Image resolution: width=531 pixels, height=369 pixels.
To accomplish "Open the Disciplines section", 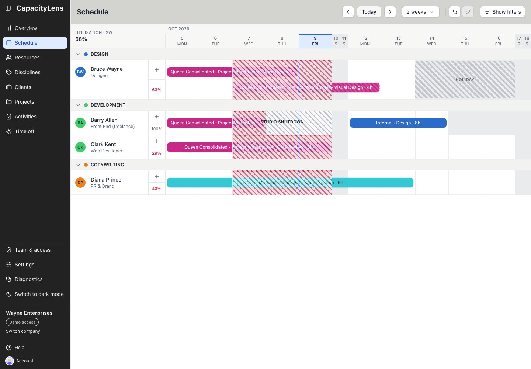I will (x=35, y=72).
